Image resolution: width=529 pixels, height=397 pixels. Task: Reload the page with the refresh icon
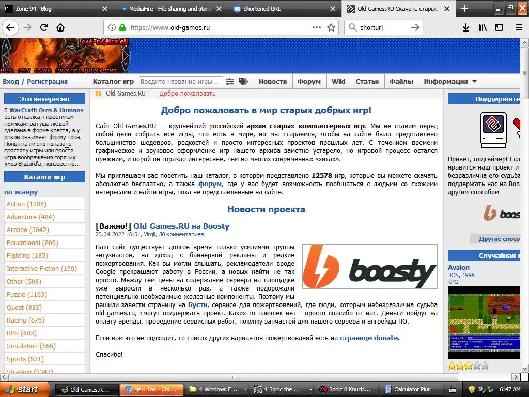click(44, 27)
